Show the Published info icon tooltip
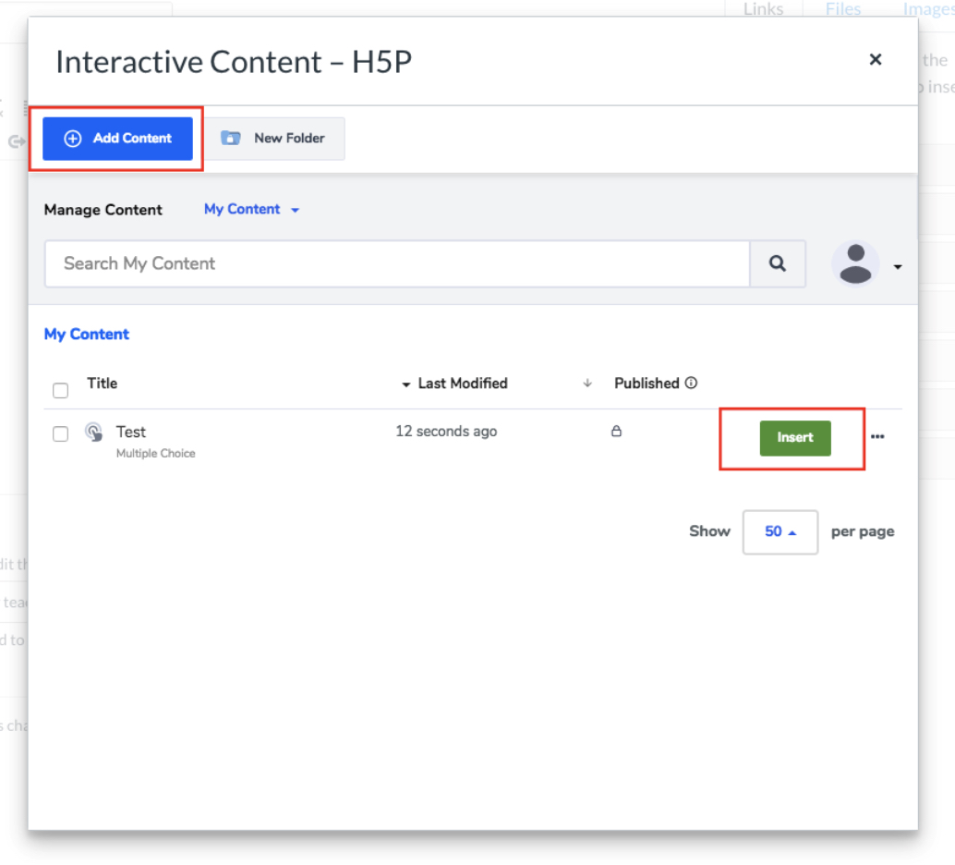 [691, 383]
